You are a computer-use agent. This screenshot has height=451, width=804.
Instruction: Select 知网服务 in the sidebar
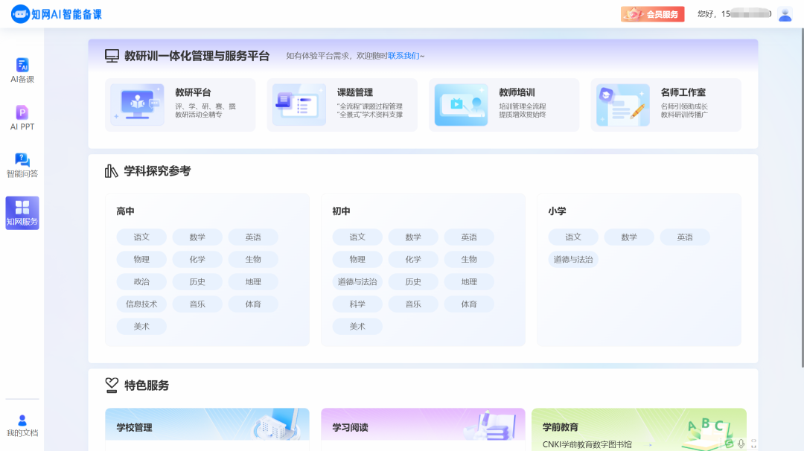pos(22,213)
